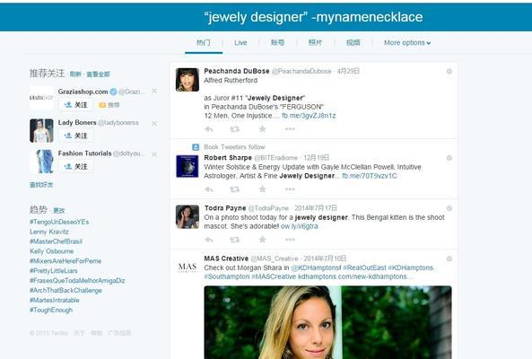This screenshot has height=359, width=532.
Task: Open the fb.me/3gvZJ8n1z link
Action: click(x=309, y=116)
